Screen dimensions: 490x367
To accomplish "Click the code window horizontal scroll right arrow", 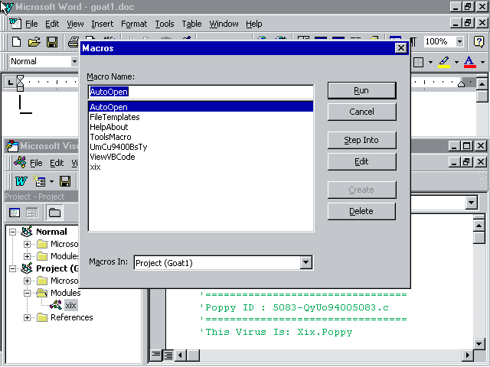I will click(468, 355).
